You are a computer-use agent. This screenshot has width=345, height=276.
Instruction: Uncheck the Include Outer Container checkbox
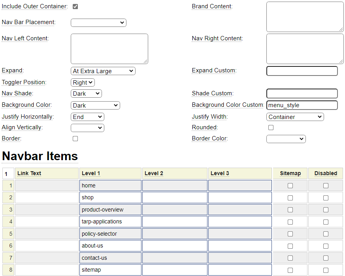75,7
